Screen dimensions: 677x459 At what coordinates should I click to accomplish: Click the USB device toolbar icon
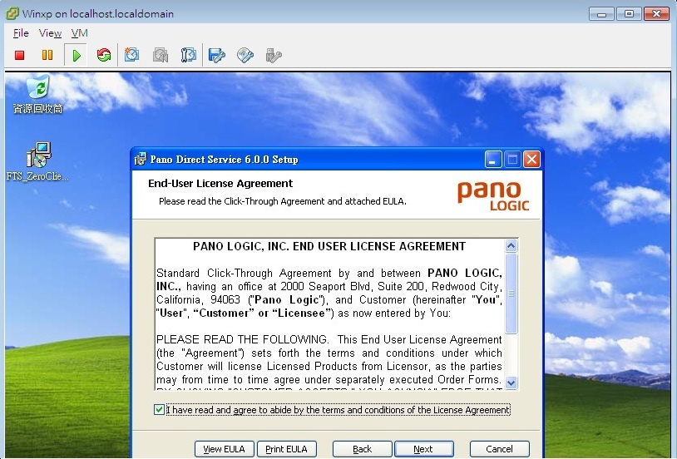(x=274, y=55)
